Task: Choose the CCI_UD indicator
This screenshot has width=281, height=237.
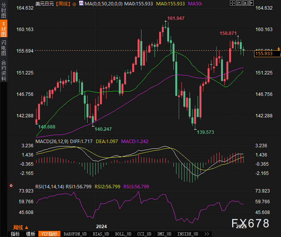Action: (x=144, y=234)
